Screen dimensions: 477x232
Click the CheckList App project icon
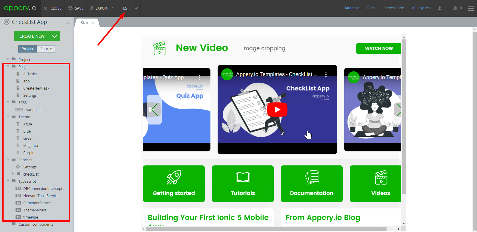point(7,22)
